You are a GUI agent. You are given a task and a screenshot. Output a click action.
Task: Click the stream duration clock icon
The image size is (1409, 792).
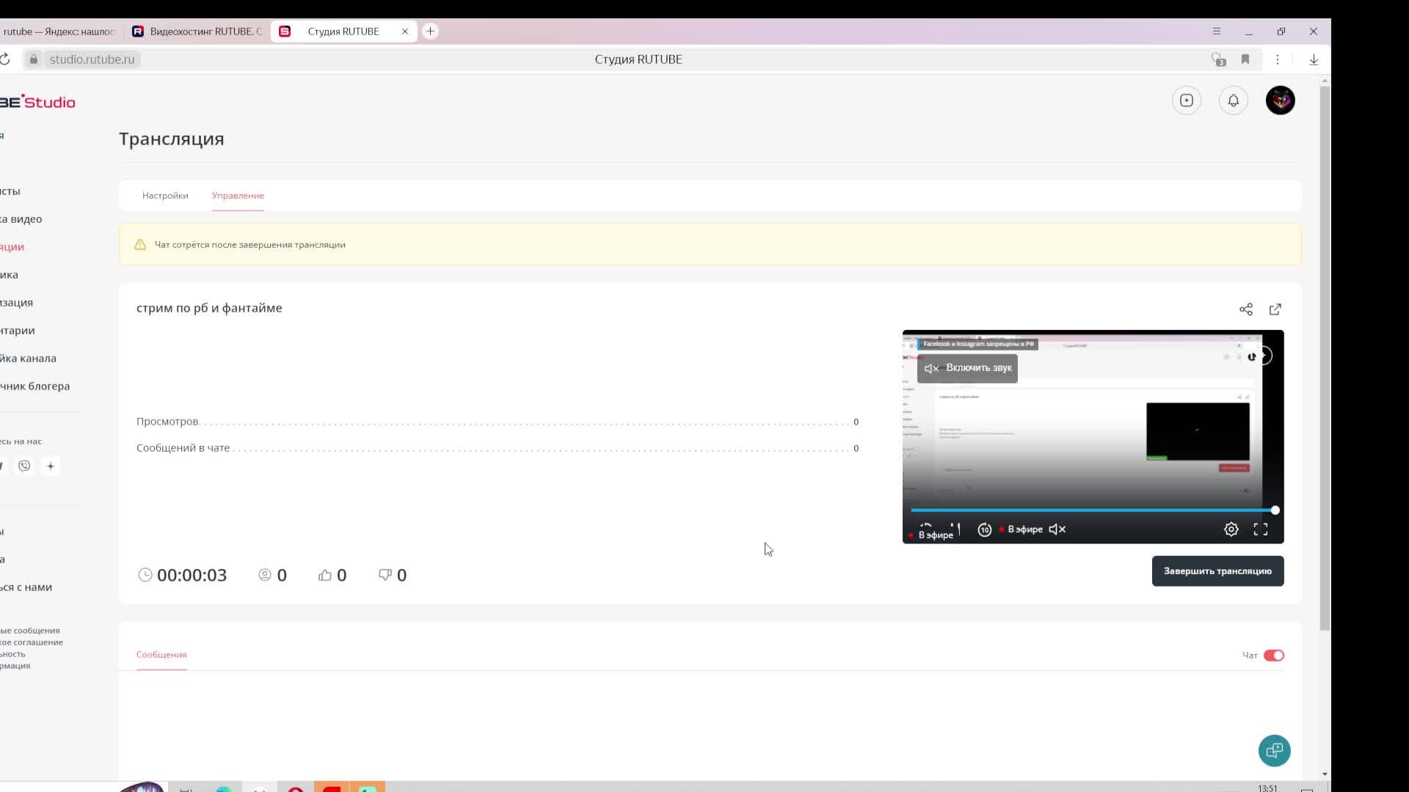[145, 575]
